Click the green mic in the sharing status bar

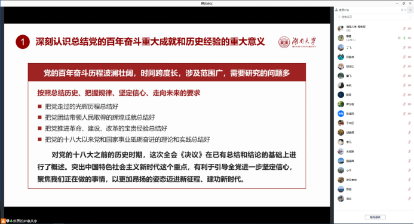[11, 221]
